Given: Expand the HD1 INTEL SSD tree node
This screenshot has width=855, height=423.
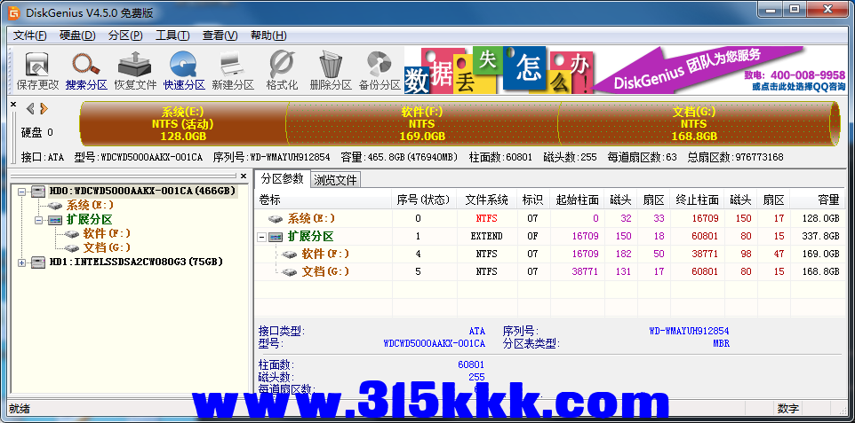Looking at the screenshot, I should point(22,262).
